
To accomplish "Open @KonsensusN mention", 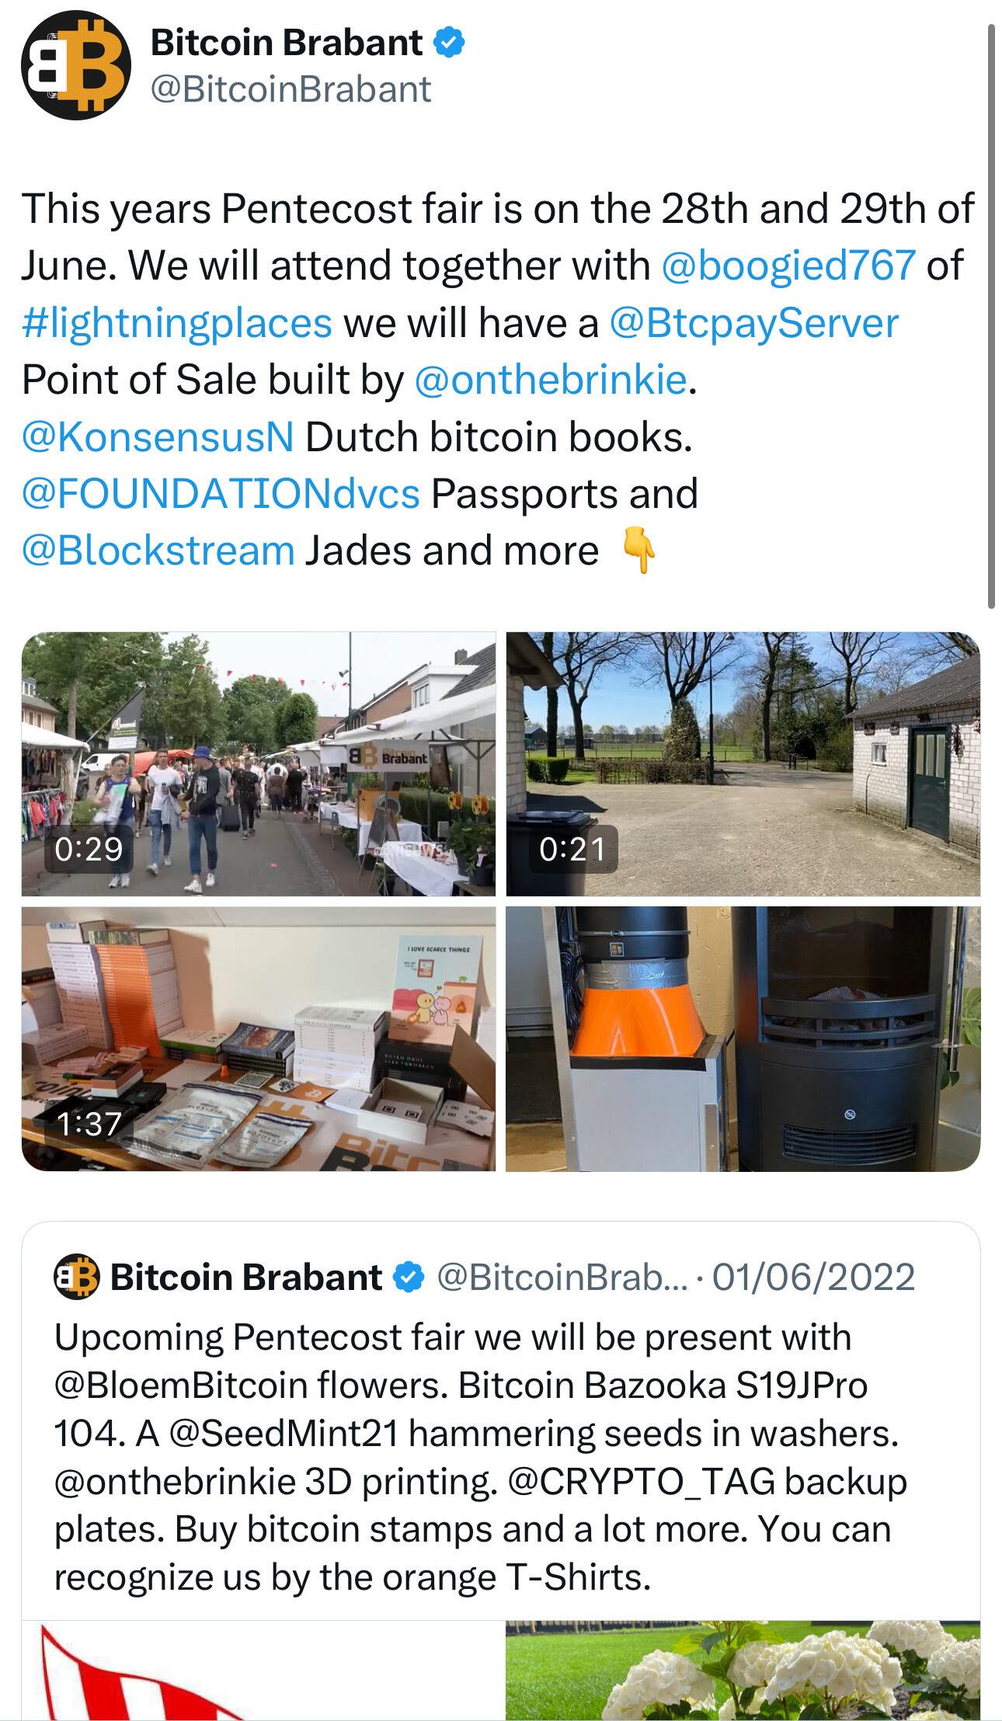I will click(x=158, y=437).
